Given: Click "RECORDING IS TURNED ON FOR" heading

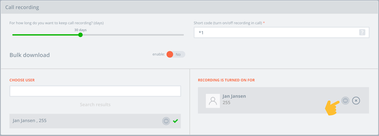Looking at the screenshot, I should point(226,80).
